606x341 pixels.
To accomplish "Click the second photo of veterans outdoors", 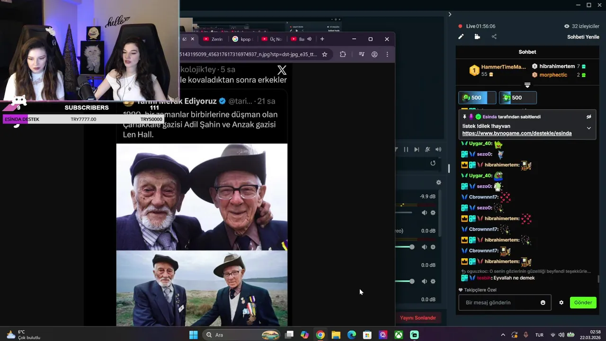I will point(202,288).
